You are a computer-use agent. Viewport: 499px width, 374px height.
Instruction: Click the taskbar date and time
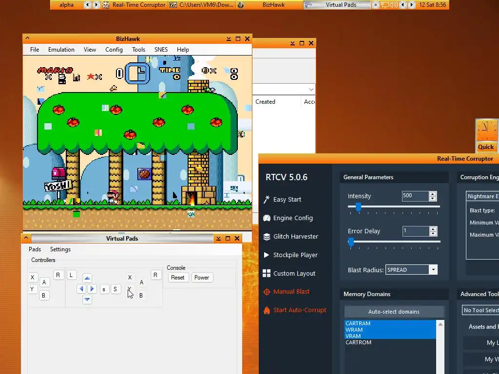click(432, 5)
